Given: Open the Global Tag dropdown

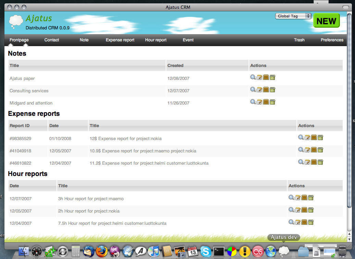Looking at the screenshot, I should [293, 16].
